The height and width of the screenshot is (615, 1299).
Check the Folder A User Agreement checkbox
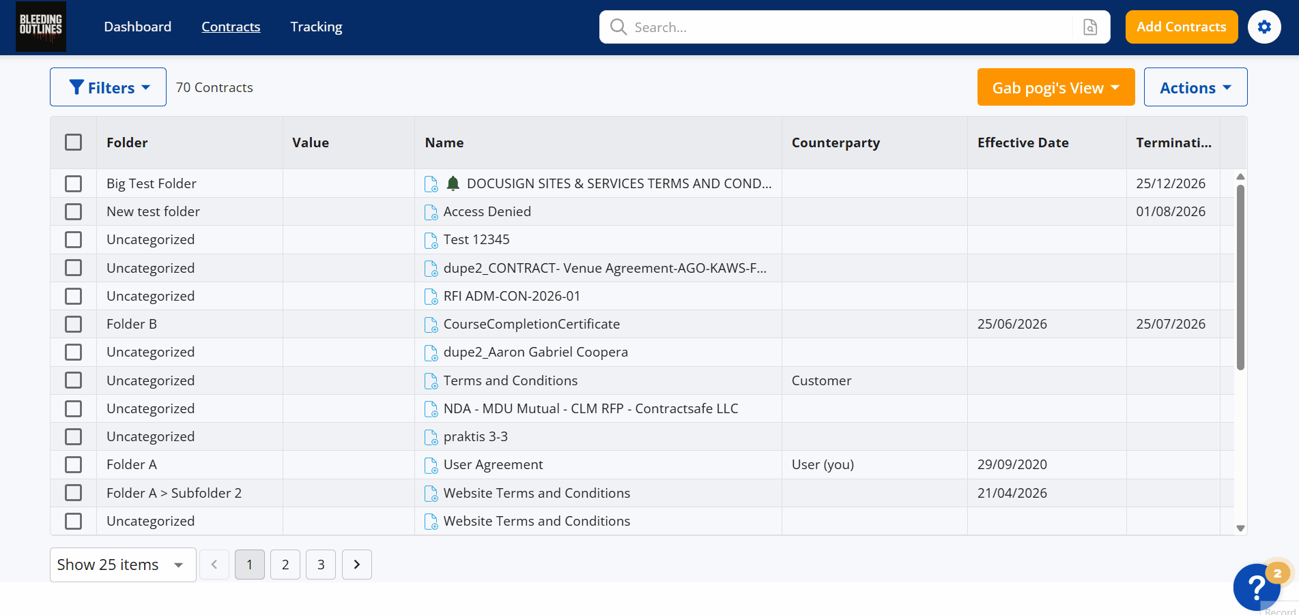[73, 464]
